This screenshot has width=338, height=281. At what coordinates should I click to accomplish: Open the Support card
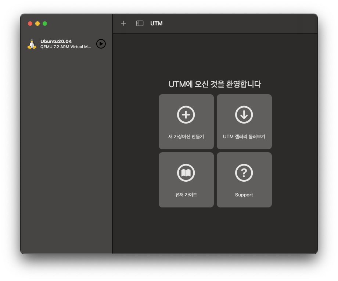(x=244, y=180)
